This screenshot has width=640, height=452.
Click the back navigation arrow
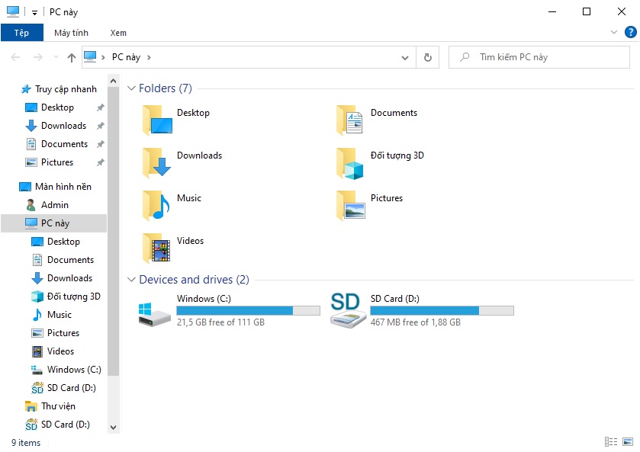click(x=14, y=57)
